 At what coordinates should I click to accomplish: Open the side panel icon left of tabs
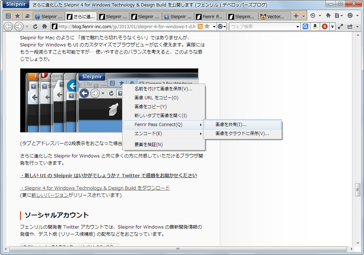point(8,16)
